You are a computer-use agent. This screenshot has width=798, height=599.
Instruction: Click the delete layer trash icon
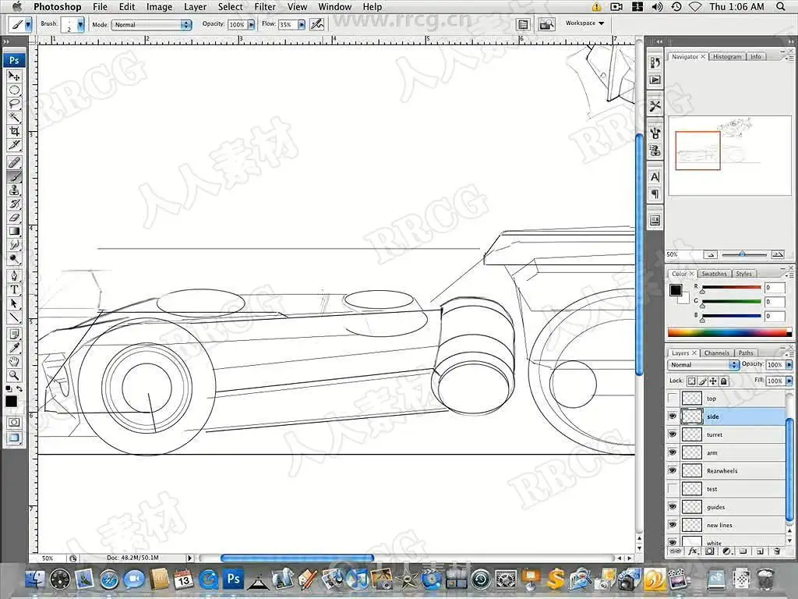tap(776, 551)
